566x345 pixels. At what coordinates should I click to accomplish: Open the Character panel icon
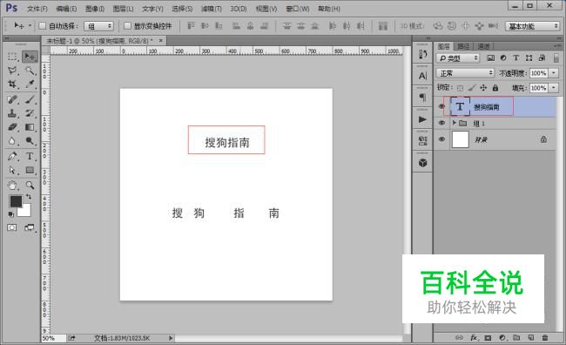tap(422, 76)
